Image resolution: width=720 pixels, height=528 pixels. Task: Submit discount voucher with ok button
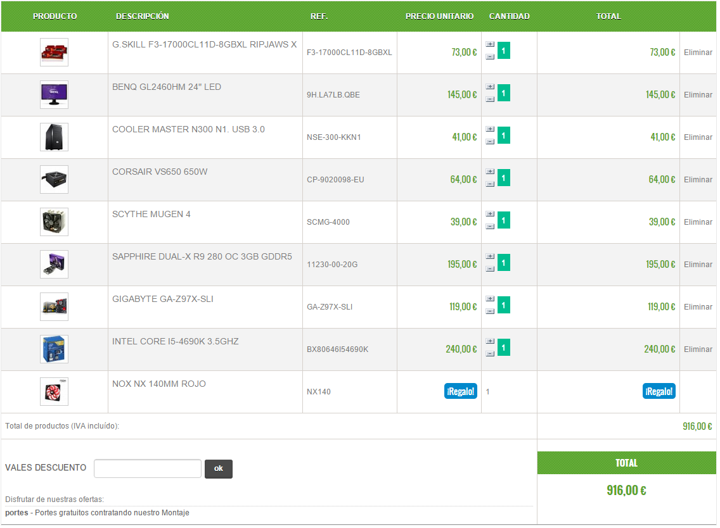219,469
